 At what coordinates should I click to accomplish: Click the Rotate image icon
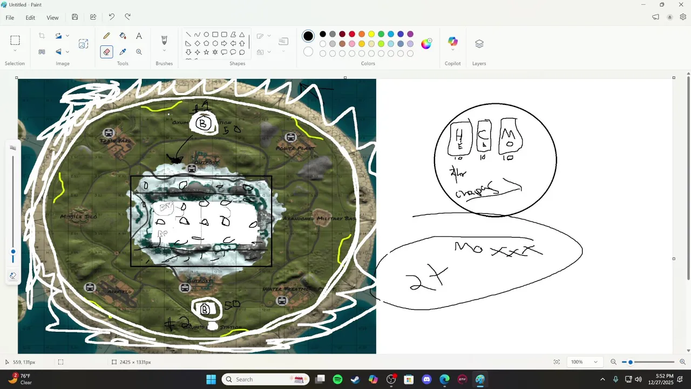(x=58, y=36)
